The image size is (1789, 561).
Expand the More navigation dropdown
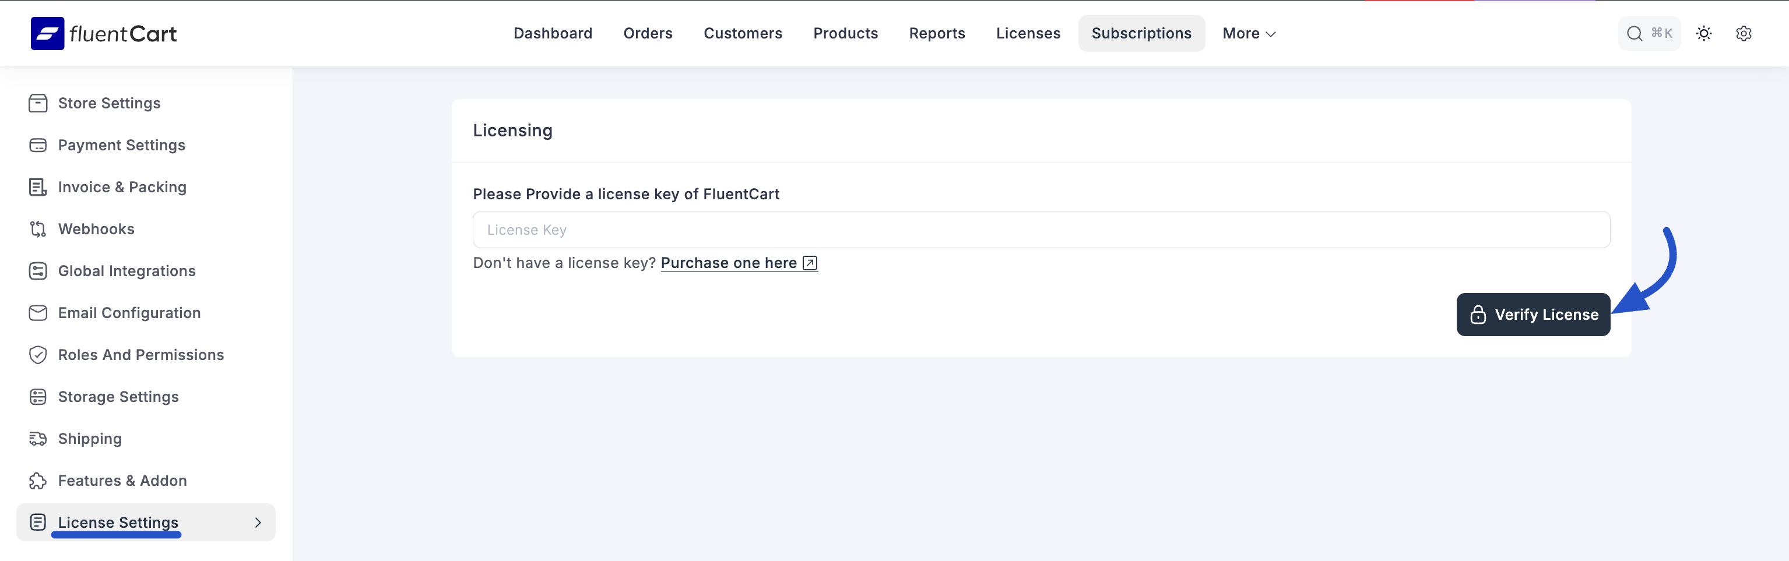(x=1249, y=33)
